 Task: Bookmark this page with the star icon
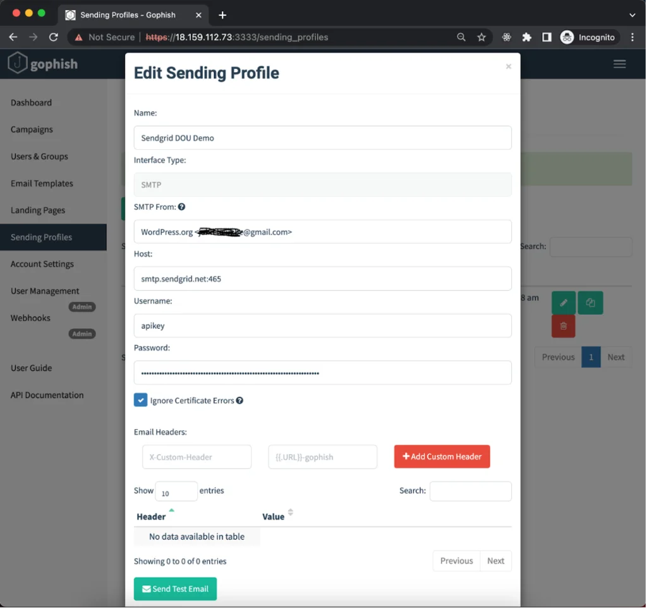[x=481, y=37]
